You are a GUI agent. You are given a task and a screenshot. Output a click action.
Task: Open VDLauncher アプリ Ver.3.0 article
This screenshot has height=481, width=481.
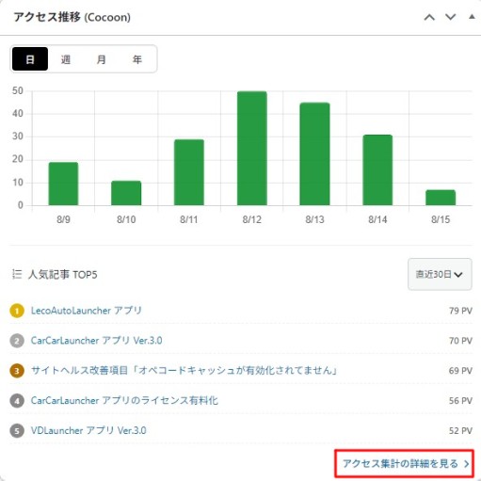pos(88,431)
